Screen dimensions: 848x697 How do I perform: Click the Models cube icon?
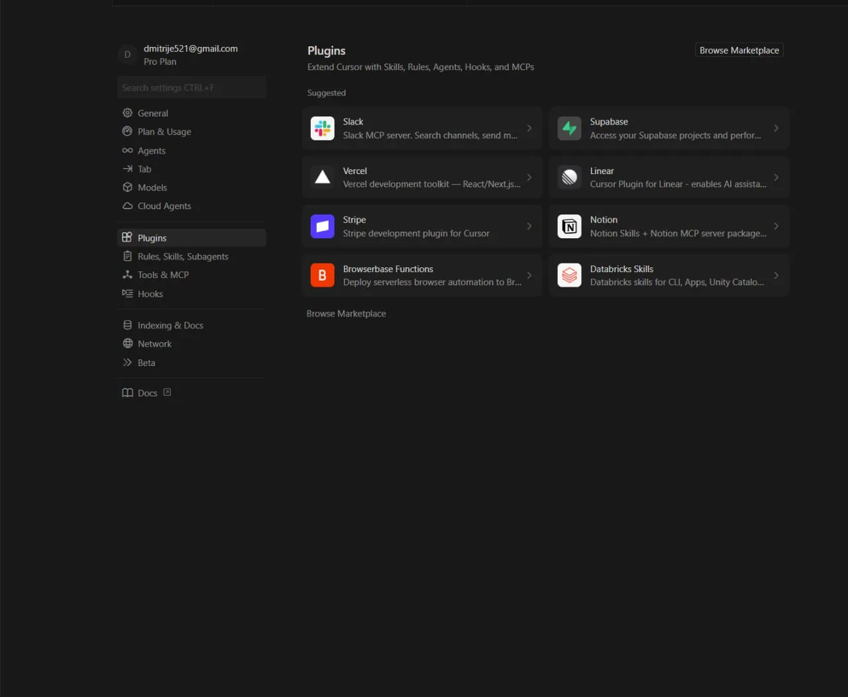[x=127, y=187]
